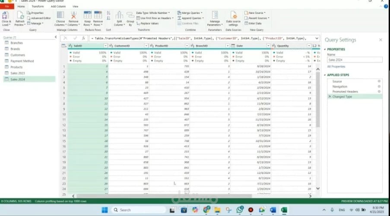Click the Group By icon
Image resolution: width=390 pixels, height=216 pixels.
(x=130, y=16)
